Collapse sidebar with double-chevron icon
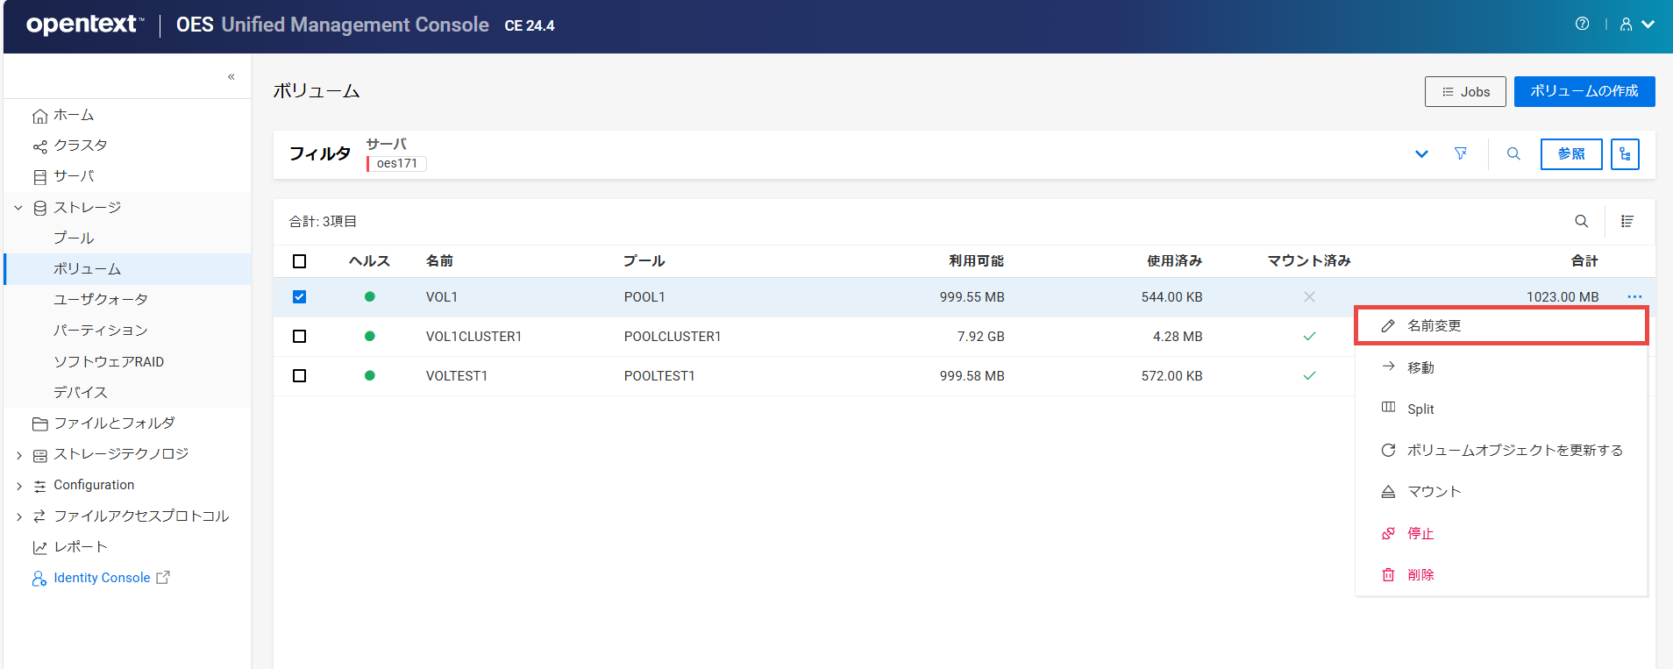The image size is (1673, 669). [231, 77]
